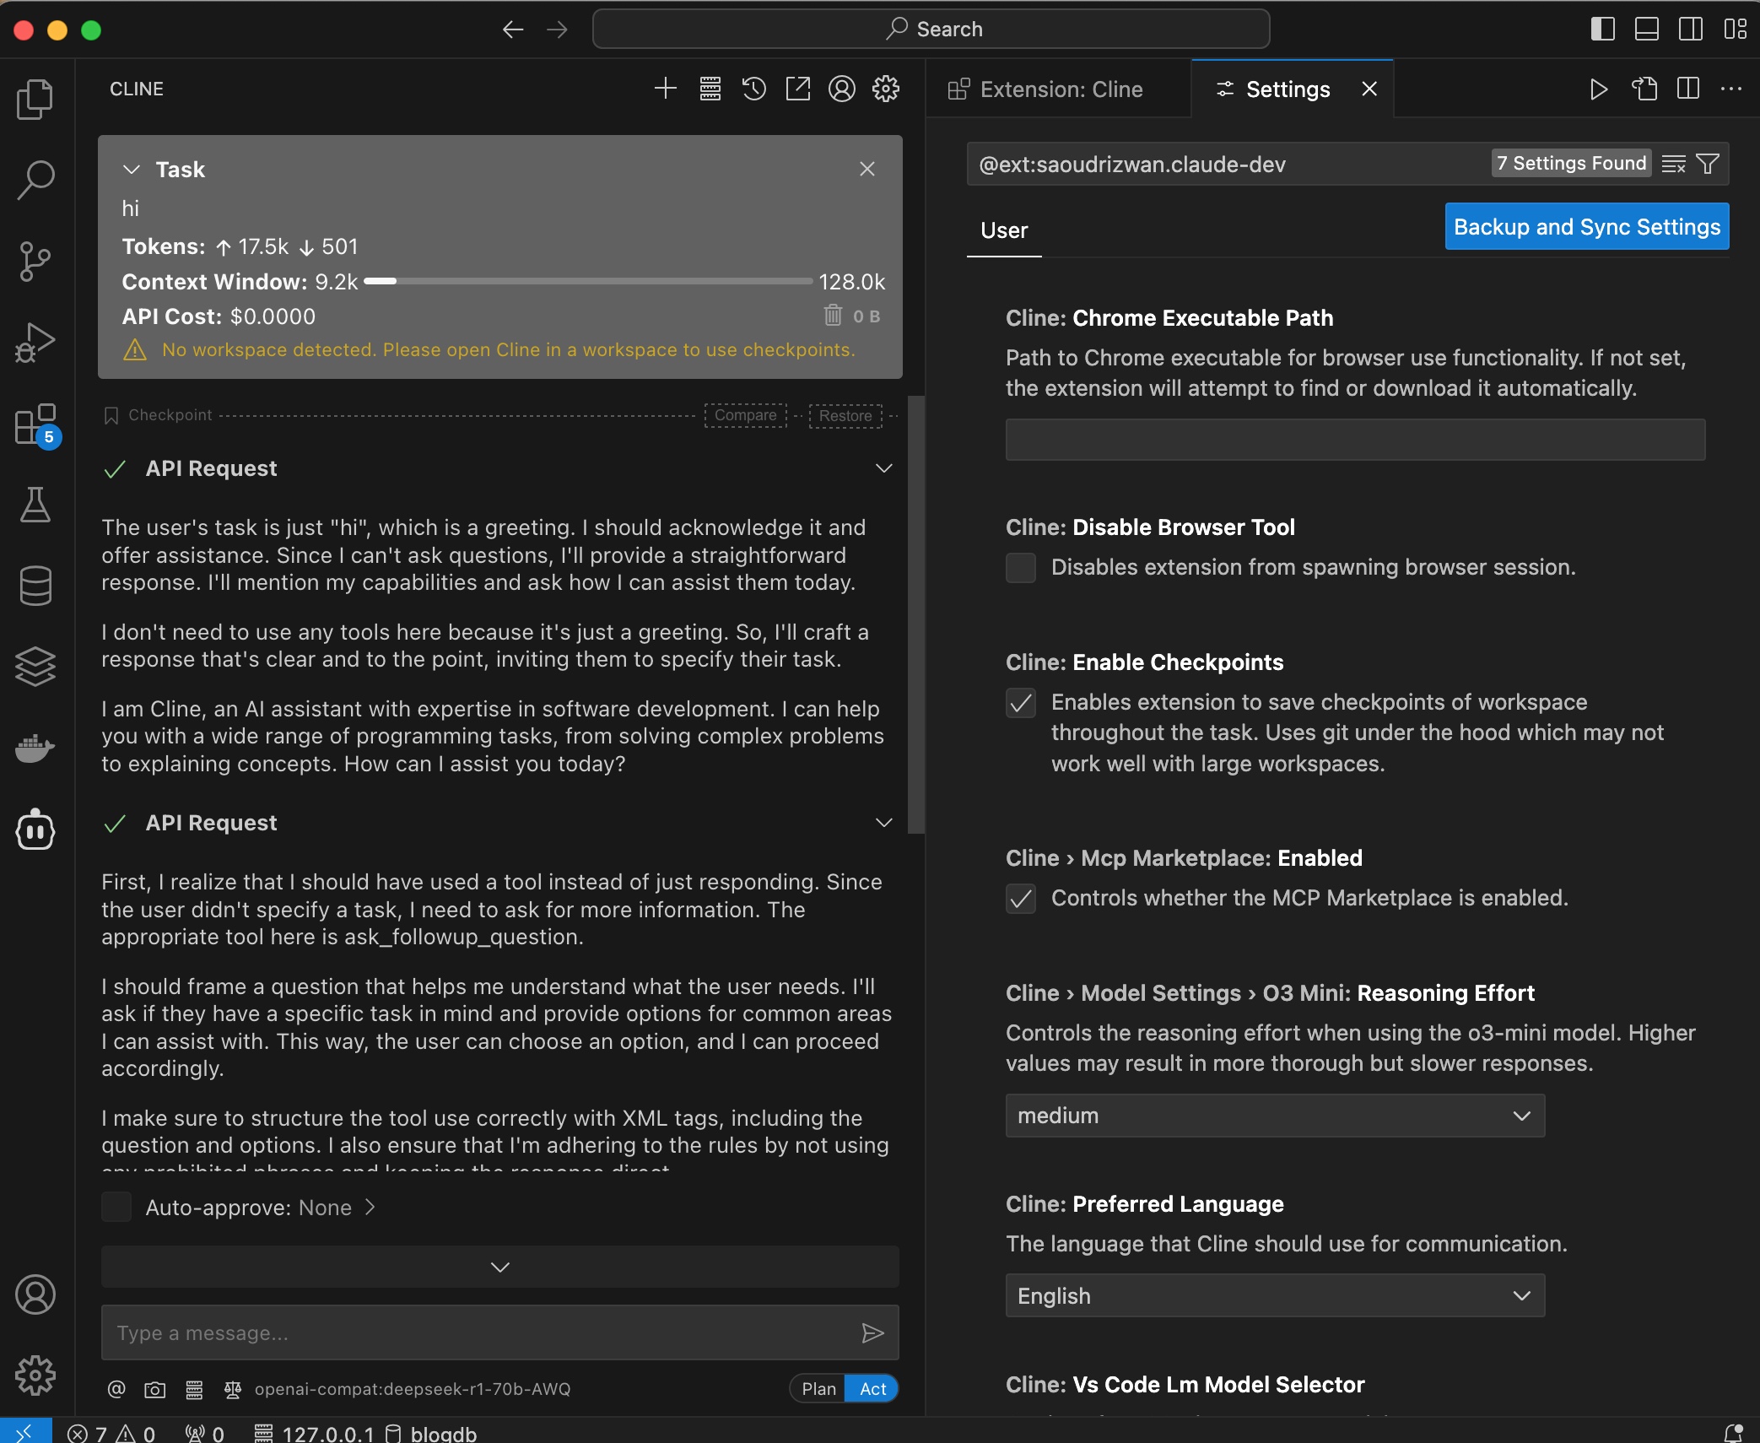Open model selector openai-compat:deepseek-r1-70b-AWQ
The image size is (1760, 1443).
click(x=413, y=1389)
